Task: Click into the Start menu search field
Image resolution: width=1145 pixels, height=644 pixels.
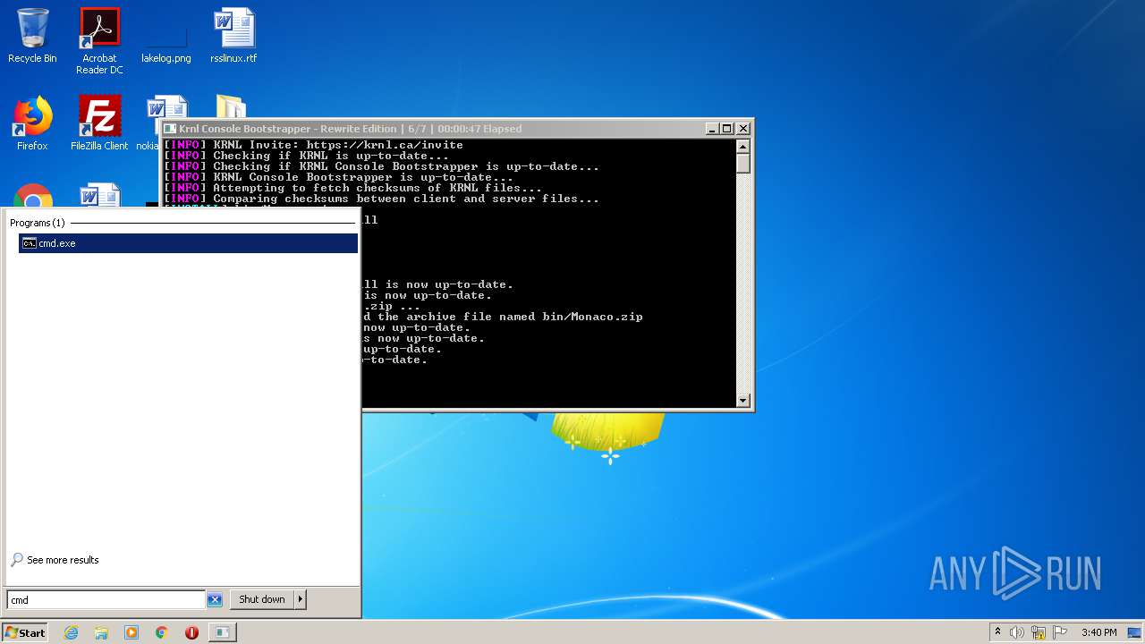Action: (x=106, y=600)
